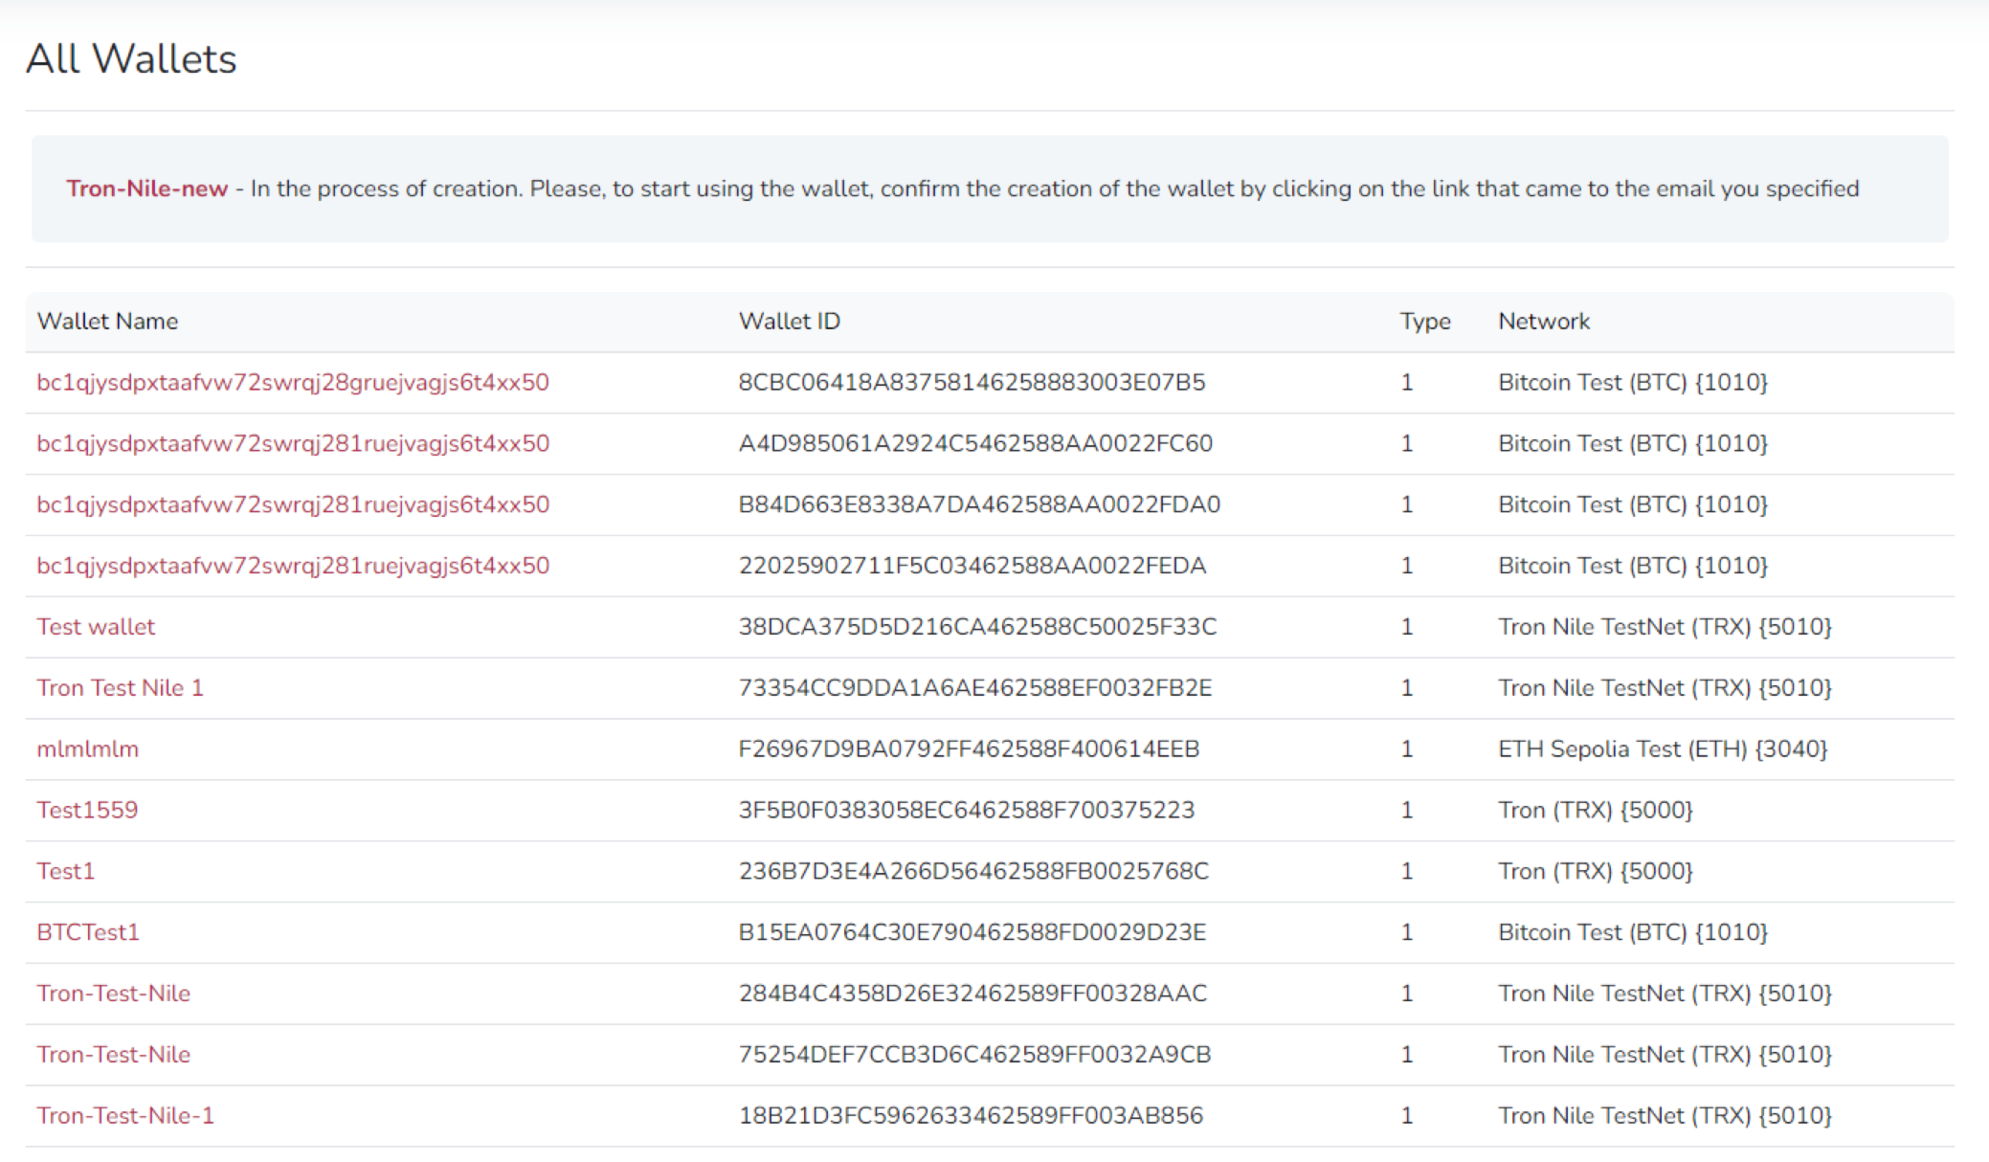Click the Wallet Name column header
1989x1162 pixels.
tap(107, 322)
